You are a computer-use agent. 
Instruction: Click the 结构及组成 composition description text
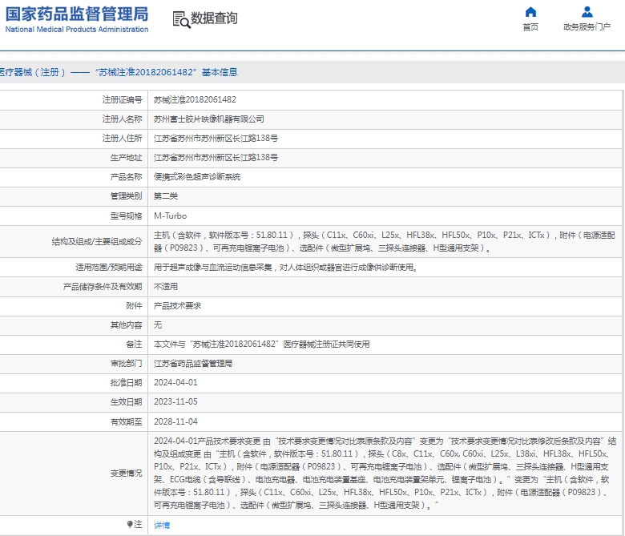point(385,241)
